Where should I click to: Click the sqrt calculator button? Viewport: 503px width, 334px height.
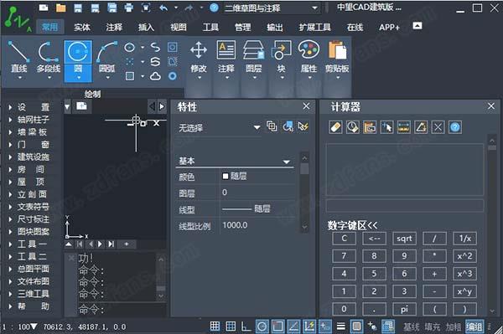click(x=404, y=239)
